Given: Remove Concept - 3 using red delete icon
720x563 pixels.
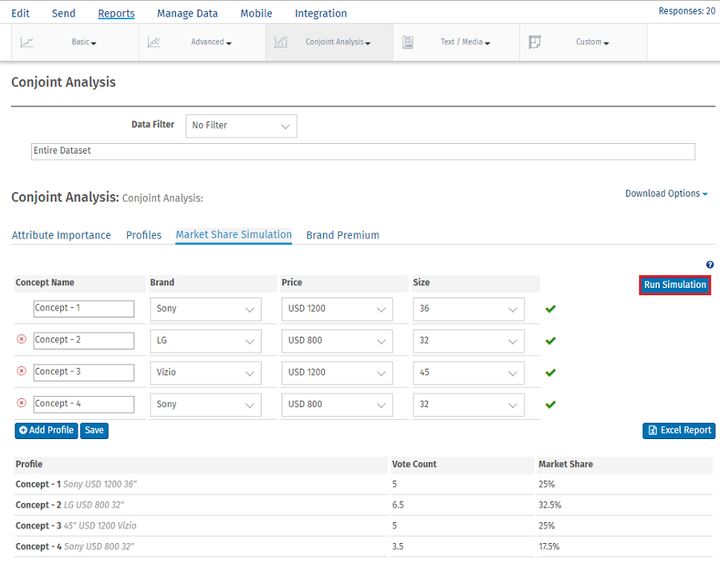Looking at the screenshot, I should [x=22, y=372].
